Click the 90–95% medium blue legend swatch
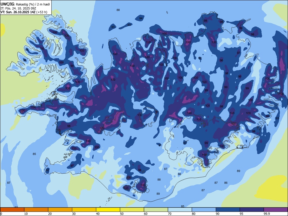This screenshot has height=216, width=288. coord(228,210)
